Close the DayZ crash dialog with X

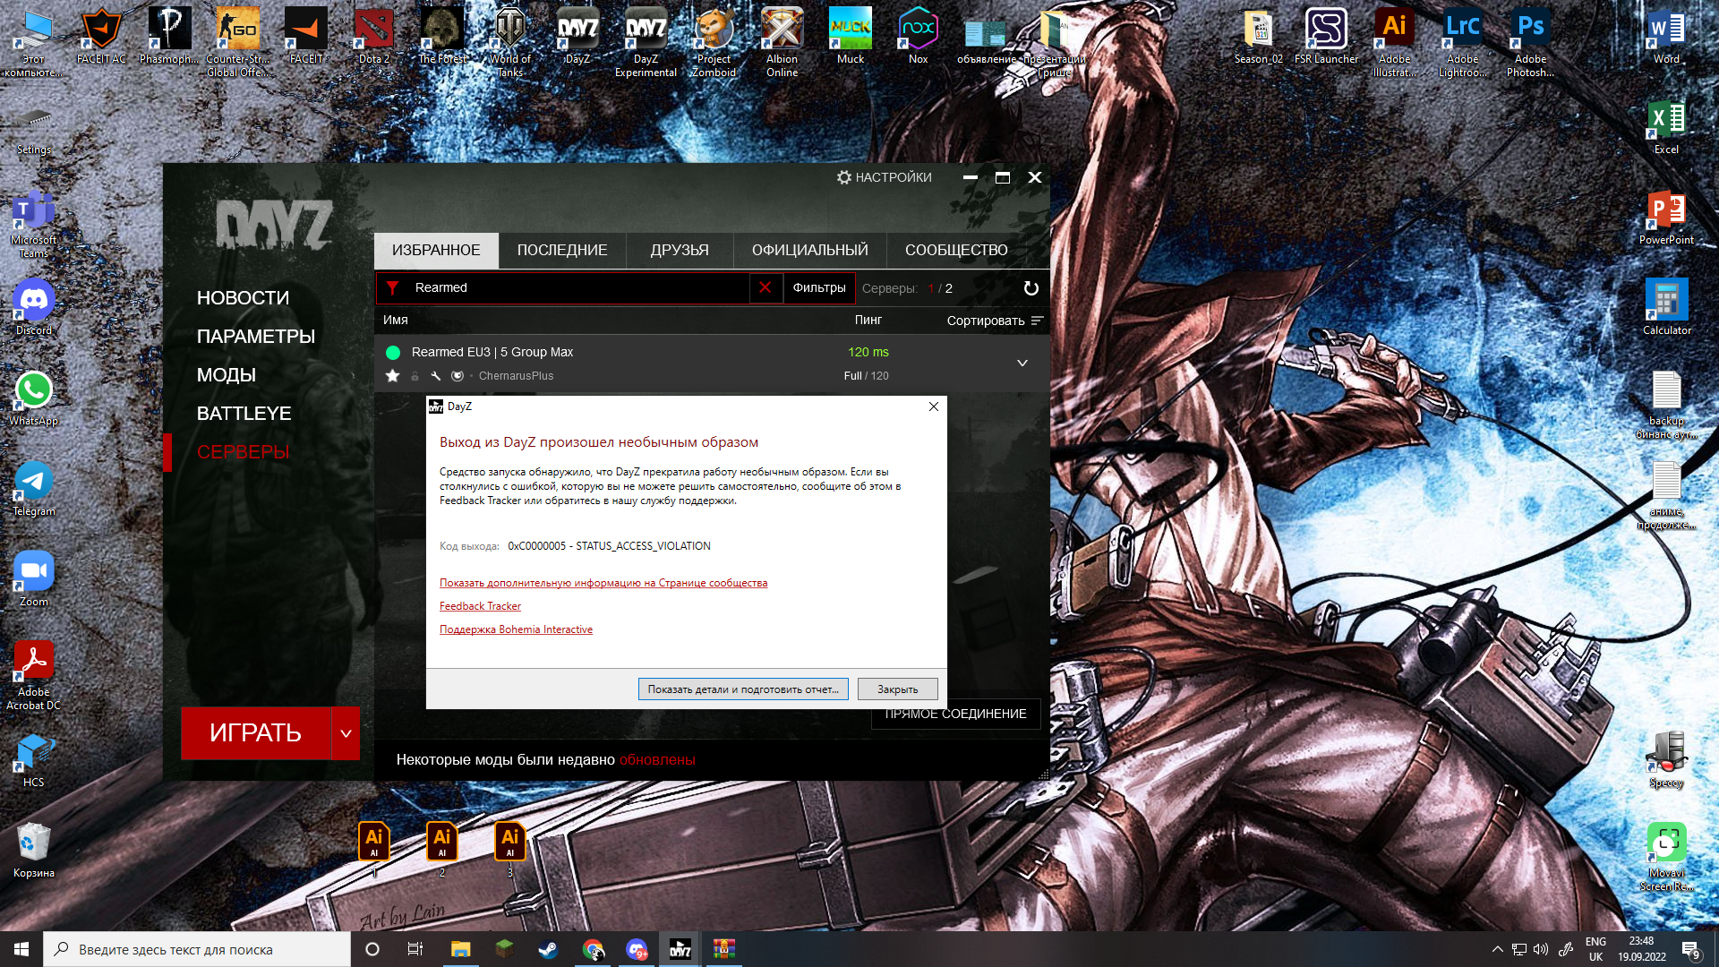pyautogui.click(x=934, y=406)
